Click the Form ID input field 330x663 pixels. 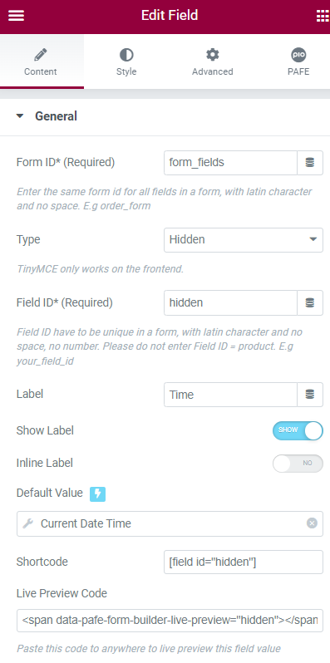click(x=230, y=162)
